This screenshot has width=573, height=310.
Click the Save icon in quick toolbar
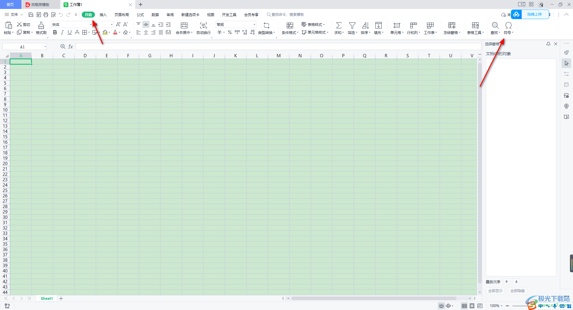point(31,15)
